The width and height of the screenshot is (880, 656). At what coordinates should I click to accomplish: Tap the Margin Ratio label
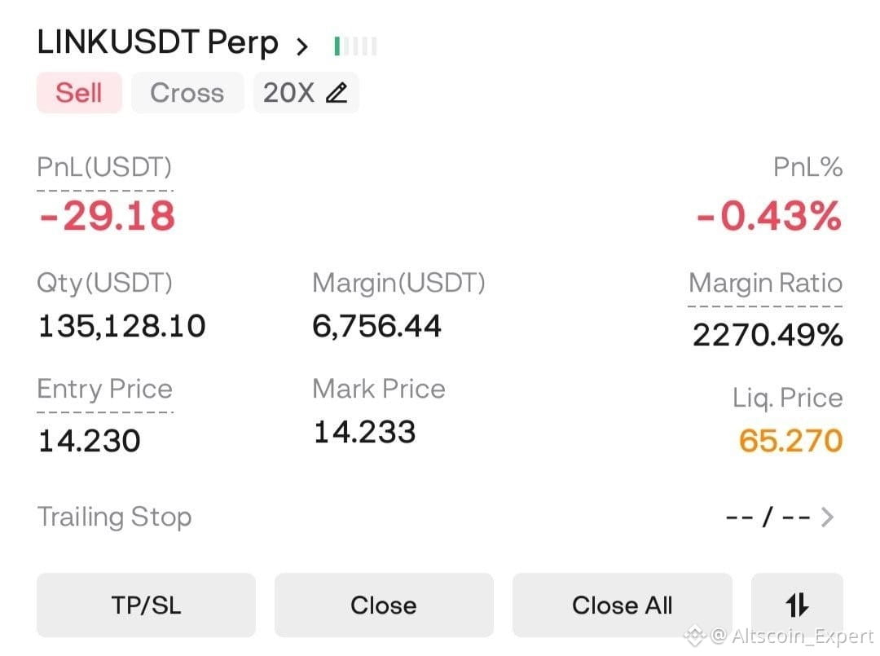(x=765, y=283)
